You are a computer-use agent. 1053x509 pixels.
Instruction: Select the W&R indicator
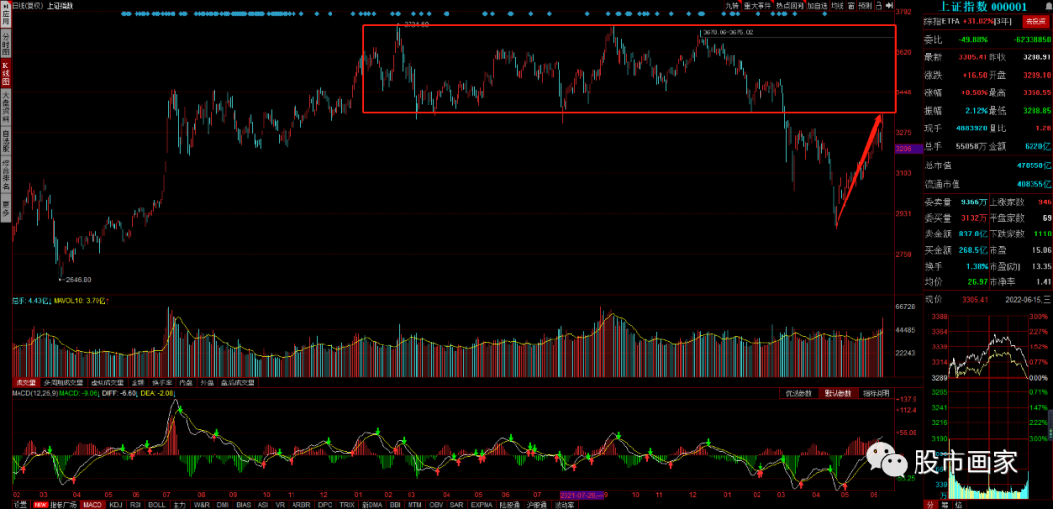click(202, 504)
